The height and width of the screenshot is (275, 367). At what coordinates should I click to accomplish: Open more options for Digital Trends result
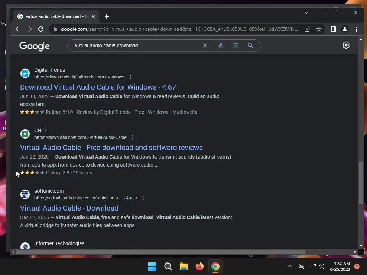130,77
